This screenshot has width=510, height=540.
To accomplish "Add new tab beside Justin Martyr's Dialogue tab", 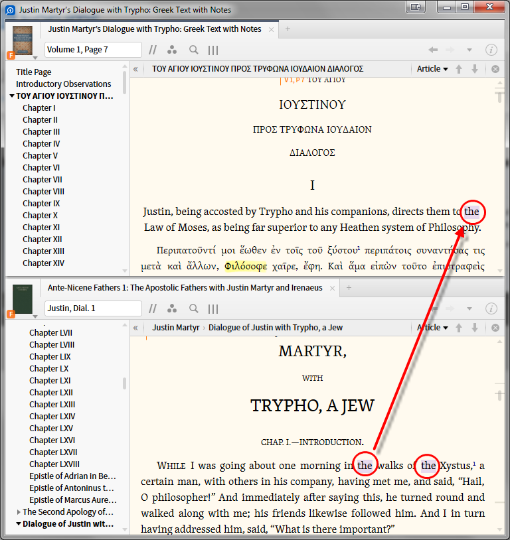I will [288, 29].
